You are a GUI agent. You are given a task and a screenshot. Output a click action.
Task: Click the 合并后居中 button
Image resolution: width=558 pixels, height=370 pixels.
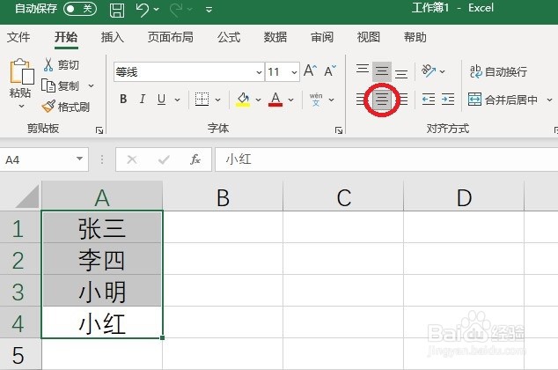pyautogui.click(x=503, y=100)
